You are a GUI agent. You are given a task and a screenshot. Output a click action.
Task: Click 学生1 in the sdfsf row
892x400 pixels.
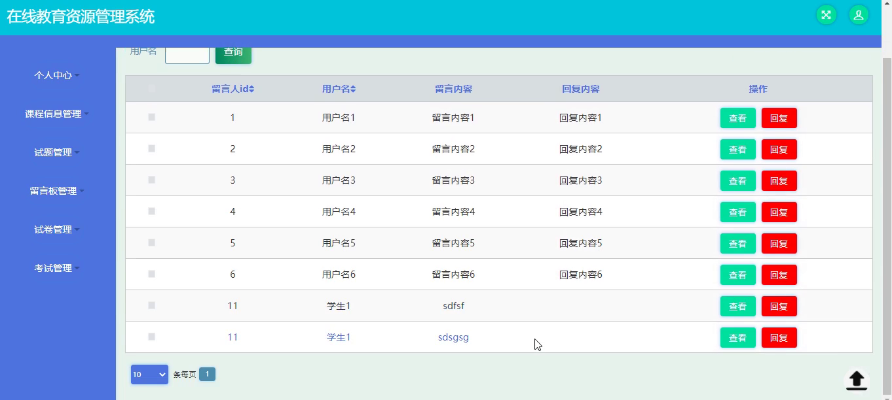click(x=339, y=306)
